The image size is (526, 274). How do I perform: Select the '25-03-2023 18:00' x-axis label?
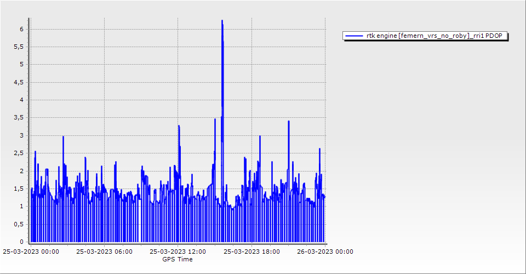(251, 252)
